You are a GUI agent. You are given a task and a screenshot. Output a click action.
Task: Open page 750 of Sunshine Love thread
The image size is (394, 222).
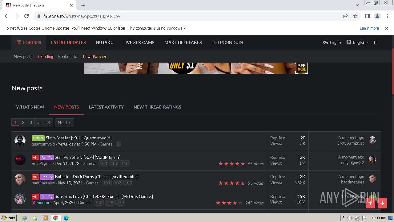(120, 203)
